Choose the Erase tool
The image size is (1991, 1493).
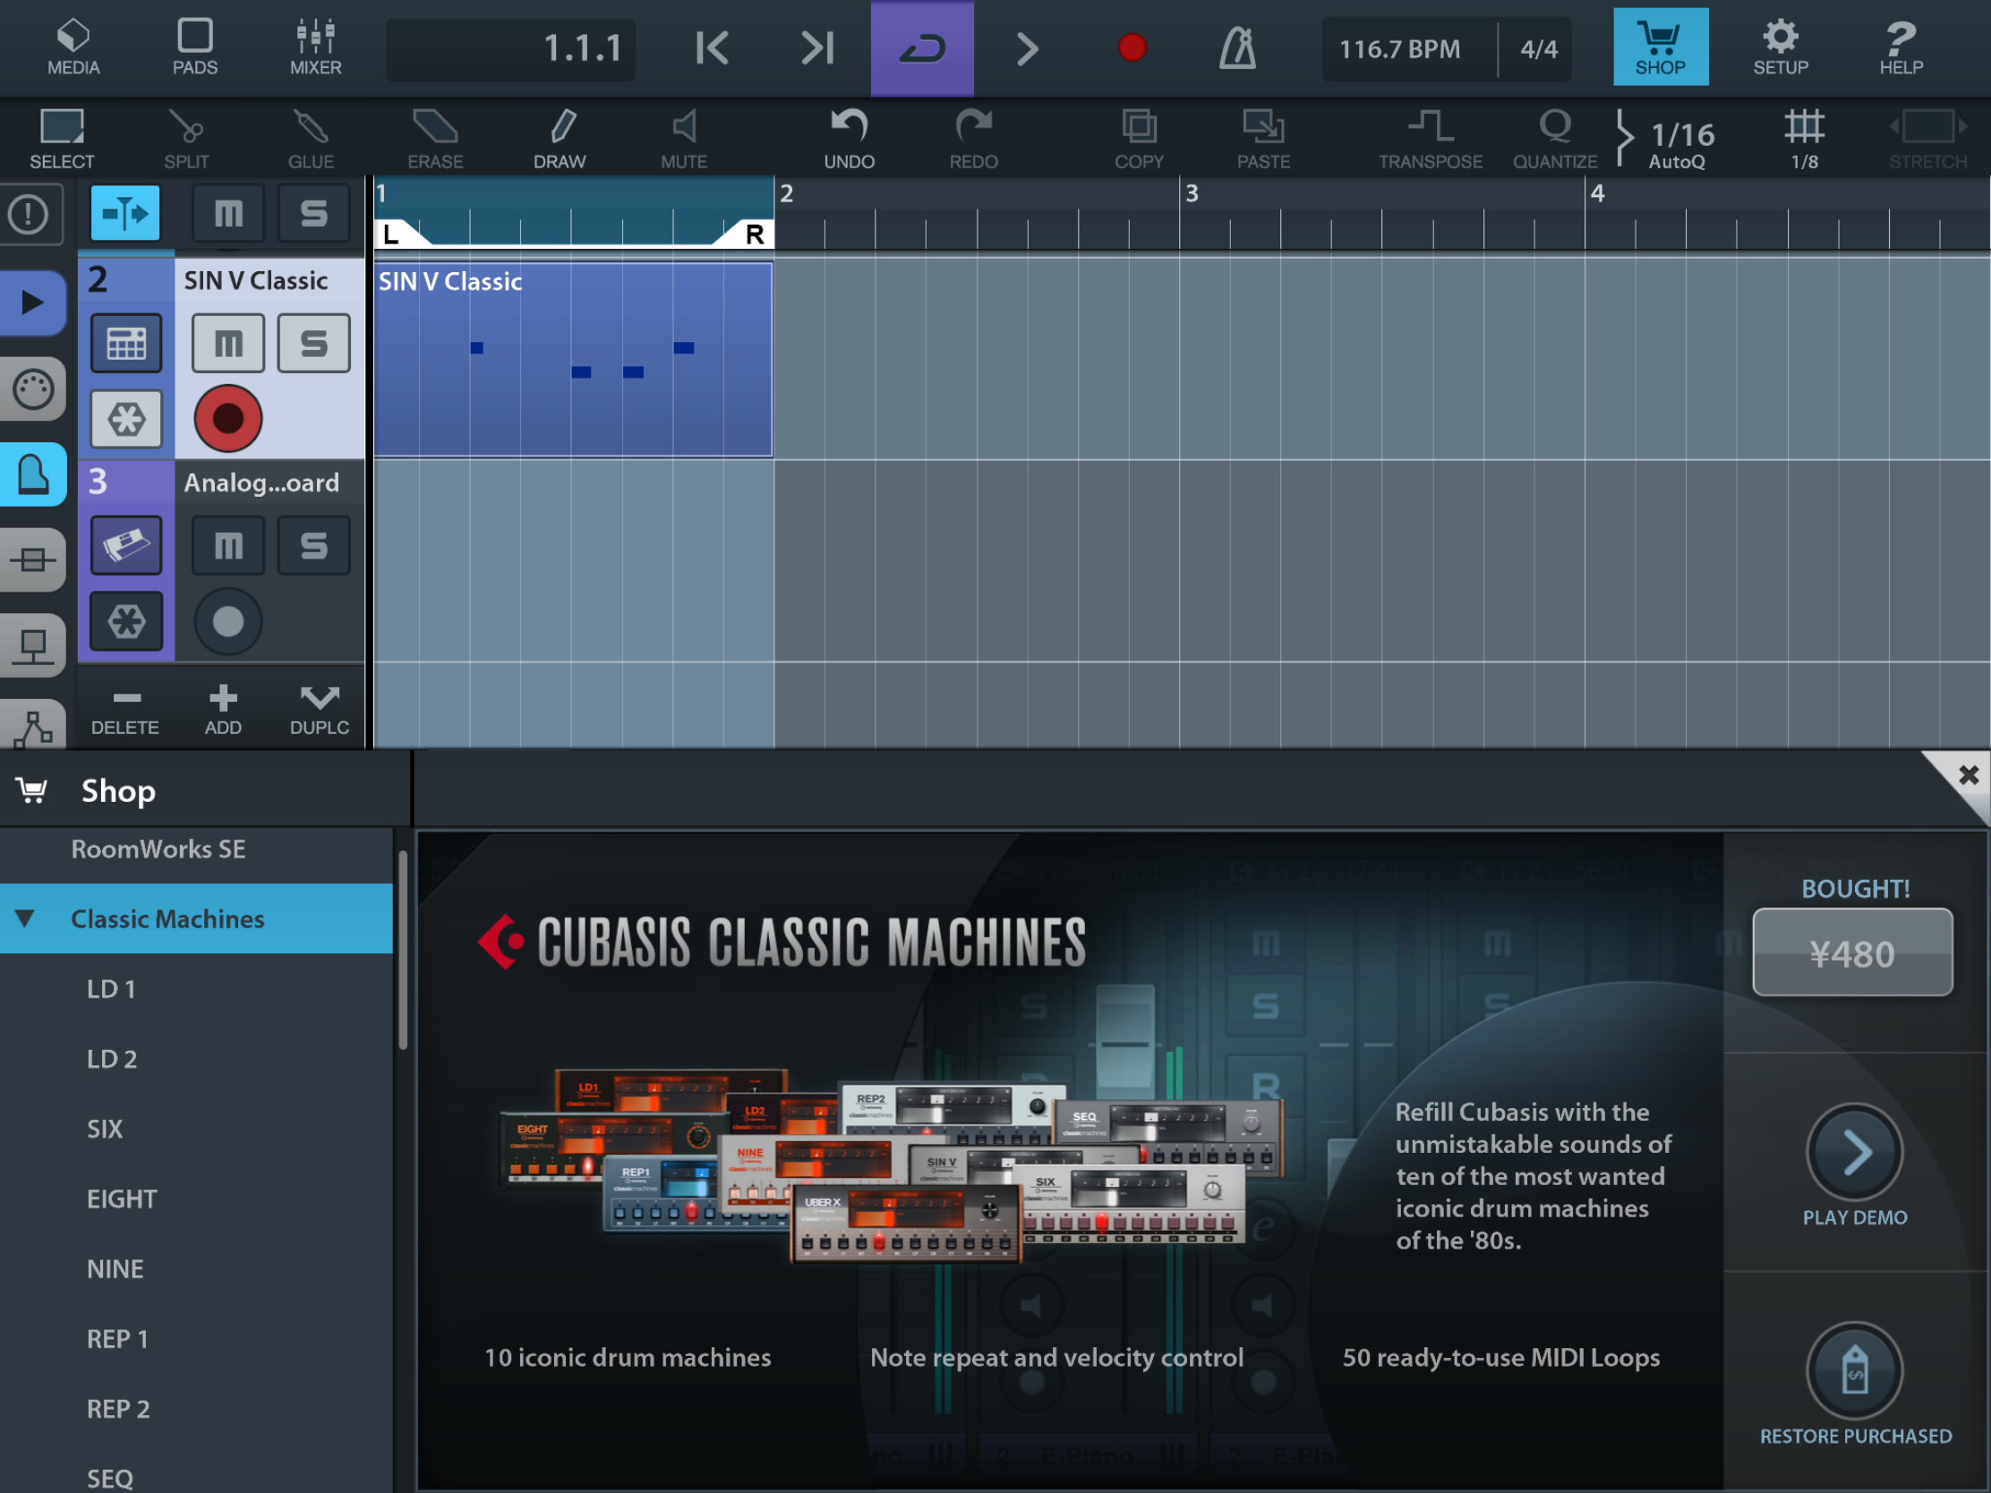435,139
